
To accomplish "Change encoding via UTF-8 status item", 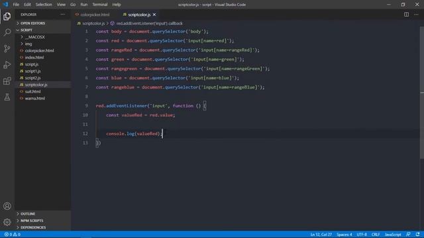I will [362, 235].
